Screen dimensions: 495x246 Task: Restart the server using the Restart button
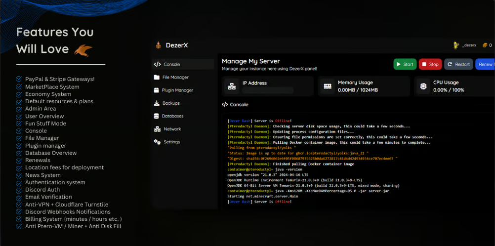point(459,64)
